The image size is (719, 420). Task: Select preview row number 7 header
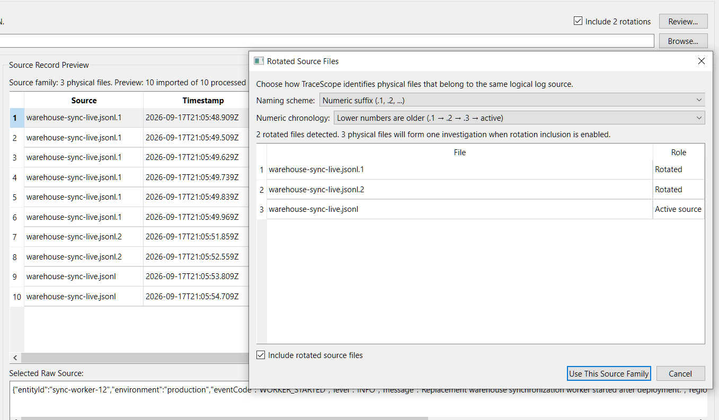(x=16, y=237)
